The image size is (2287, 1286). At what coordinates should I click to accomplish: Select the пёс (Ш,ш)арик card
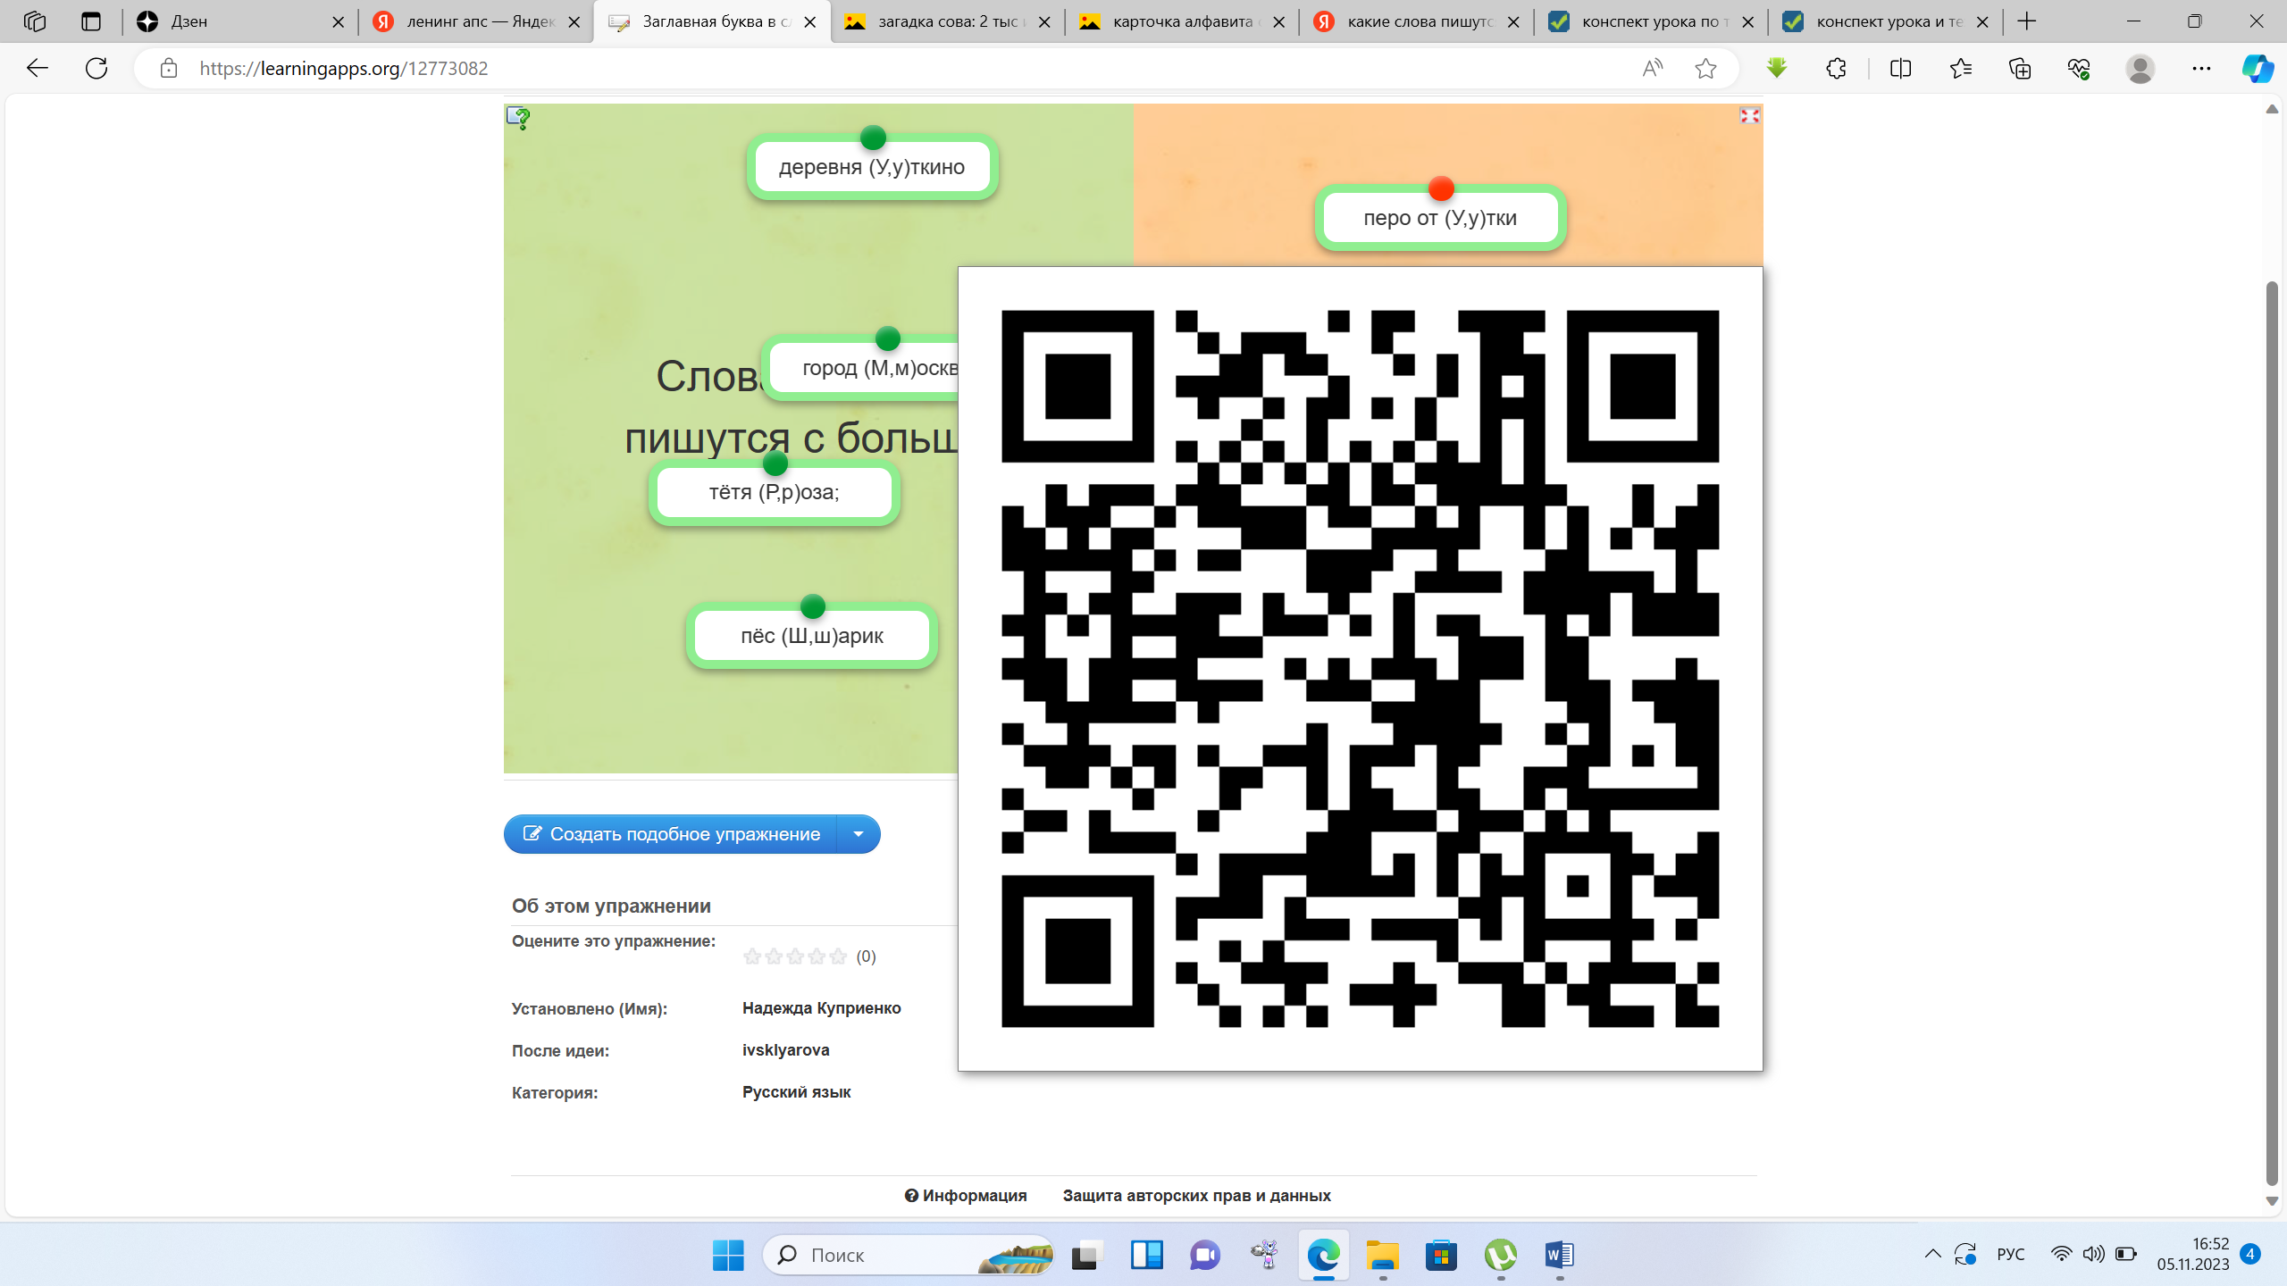click(811, 636)
